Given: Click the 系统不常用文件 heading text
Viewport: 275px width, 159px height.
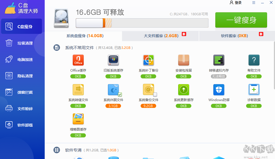Looking at the screenshot, I should pyautogui.click(x=80, y=48).
